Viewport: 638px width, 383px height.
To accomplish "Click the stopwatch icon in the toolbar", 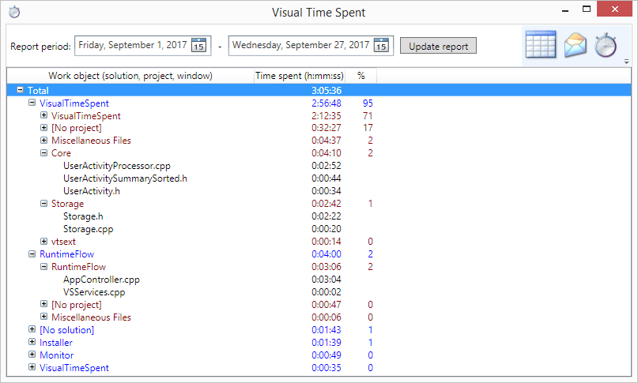I will coord(605,45).
